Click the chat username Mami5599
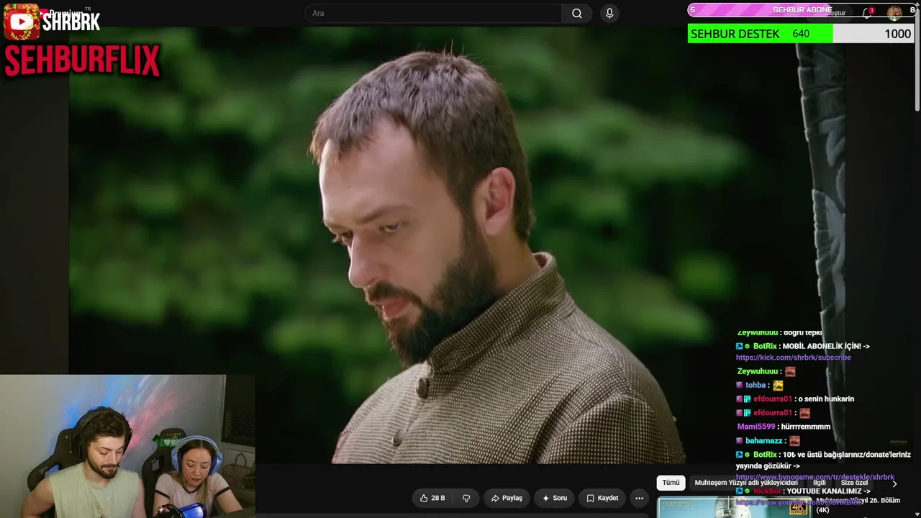This screenshot has width=921, height=518. coord(756,427)
